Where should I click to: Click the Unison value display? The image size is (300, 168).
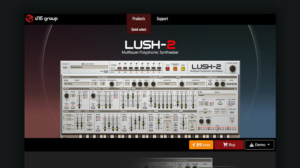[127, 84]
